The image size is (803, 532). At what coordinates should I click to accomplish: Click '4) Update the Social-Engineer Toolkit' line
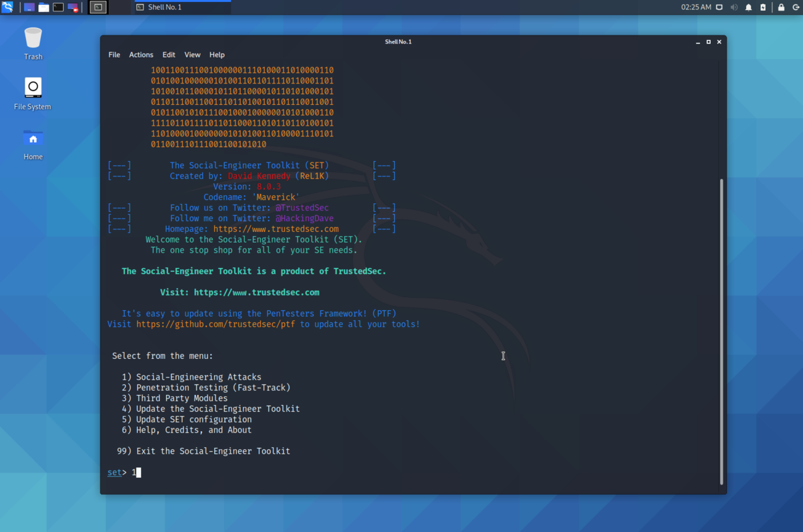click(211, 409)
